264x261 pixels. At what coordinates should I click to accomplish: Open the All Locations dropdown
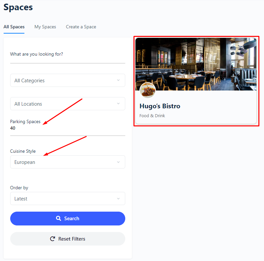click(68, 104)
